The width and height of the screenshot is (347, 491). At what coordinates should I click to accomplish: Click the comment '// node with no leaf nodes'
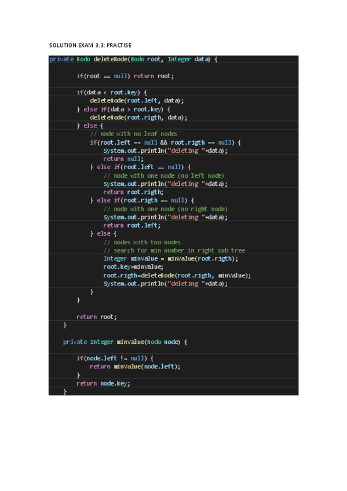pos(133,134)
